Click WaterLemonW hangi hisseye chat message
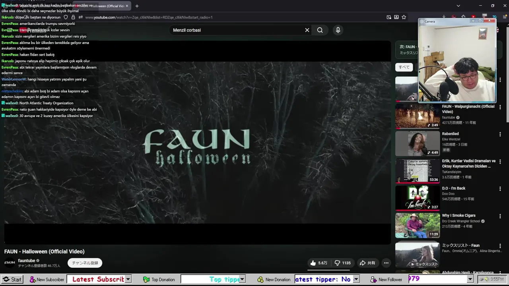The image size is (509, 286). point(44,82)
